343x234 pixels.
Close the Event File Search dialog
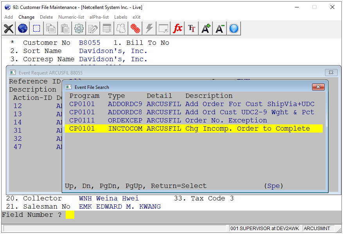(318, 87)
